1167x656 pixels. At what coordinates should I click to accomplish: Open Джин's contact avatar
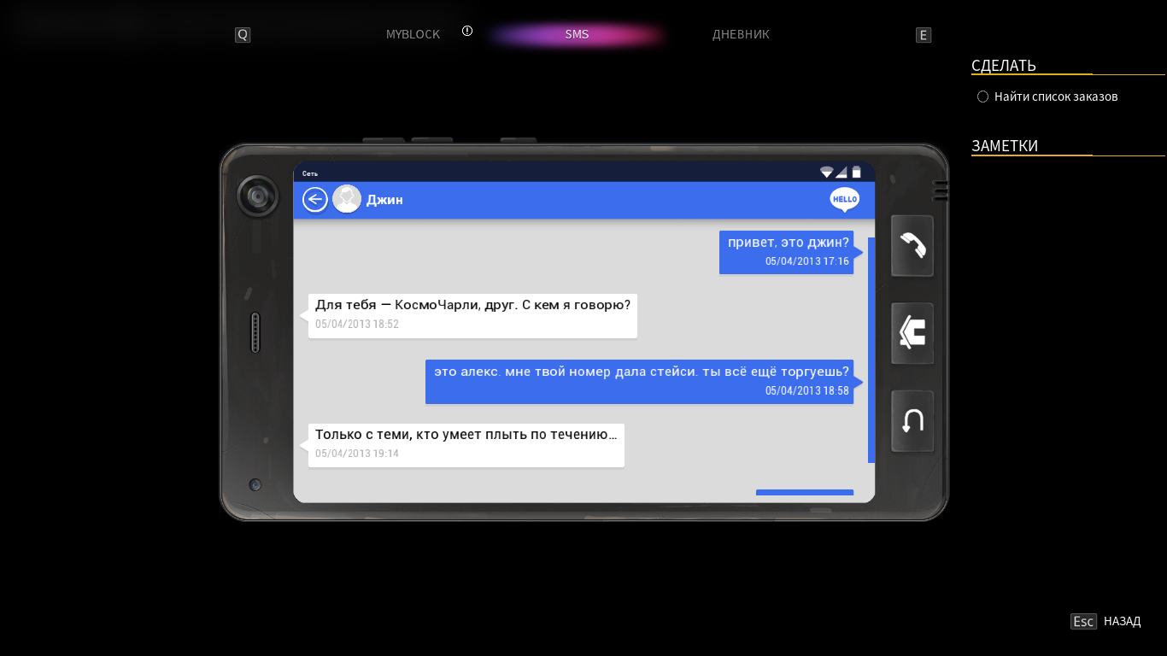pos(347,200)
